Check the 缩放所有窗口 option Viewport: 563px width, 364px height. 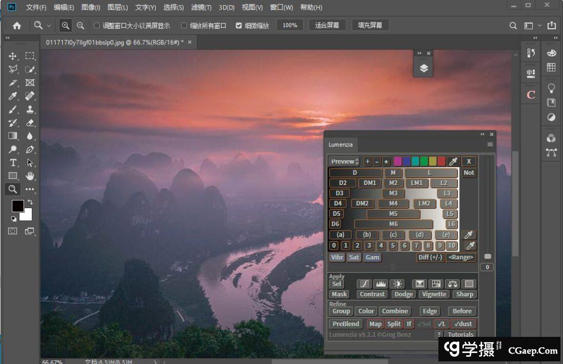[183, 26]
